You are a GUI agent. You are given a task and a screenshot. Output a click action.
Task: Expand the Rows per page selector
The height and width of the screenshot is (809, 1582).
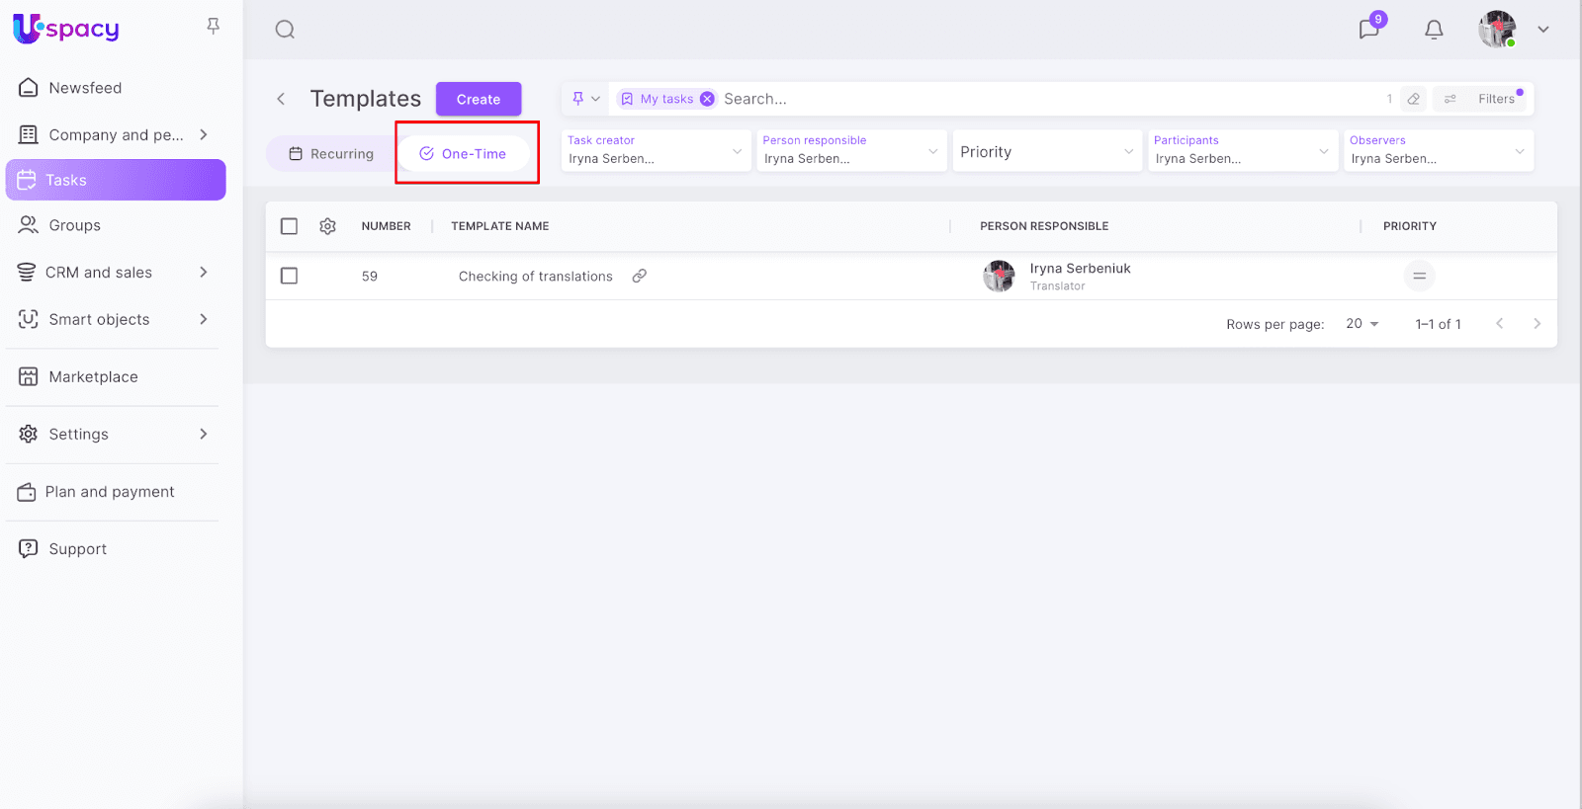1362,324
